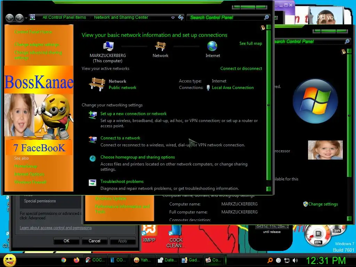Open Change advanced sharing settings
Viewport: 356px width, 267px height.
(38, 55)
